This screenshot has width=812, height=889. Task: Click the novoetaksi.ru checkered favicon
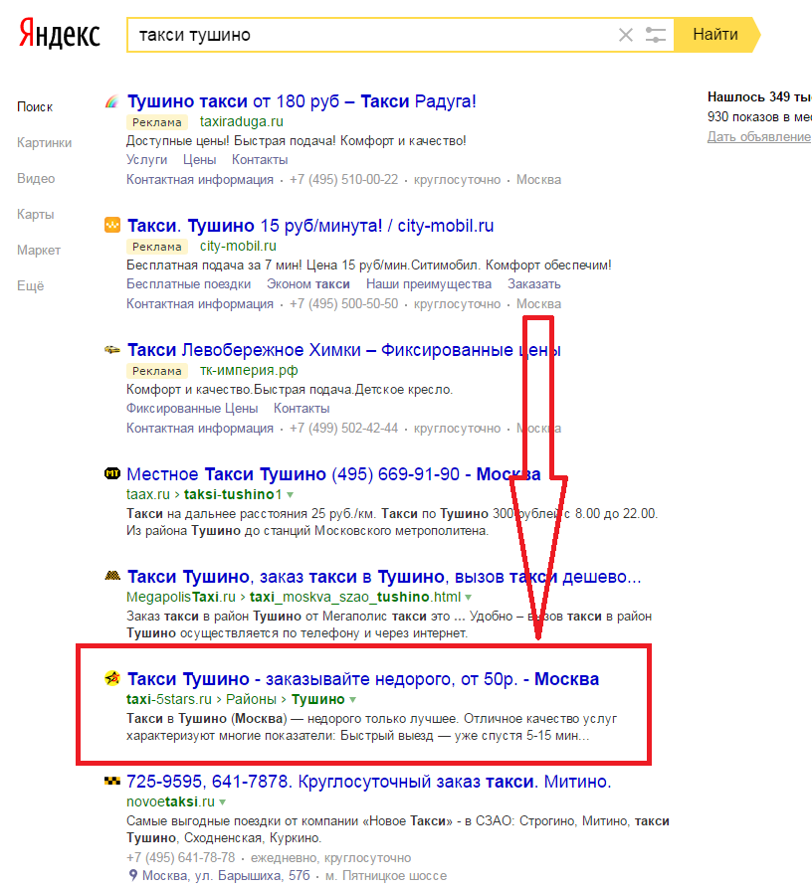click(112, 782)
